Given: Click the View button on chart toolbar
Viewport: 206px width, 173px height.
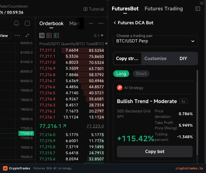Looking at the screenshot, I should (5, 35).
